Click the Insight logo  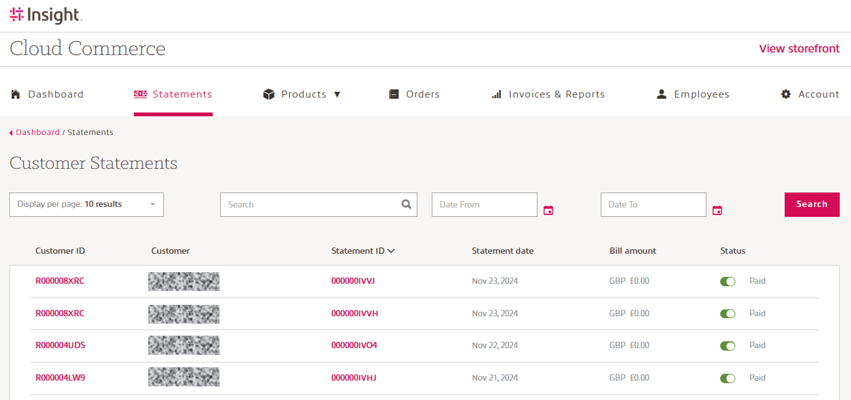[x=46, y=15]
